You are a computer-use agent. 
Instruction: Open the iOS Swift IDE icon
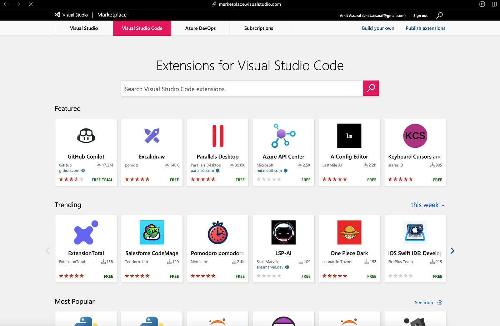coord(415,232)
